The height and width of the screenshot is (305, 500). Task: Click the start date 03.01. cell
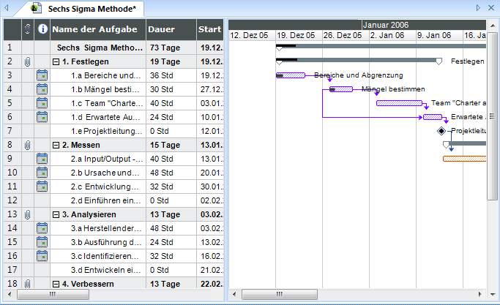210,103
